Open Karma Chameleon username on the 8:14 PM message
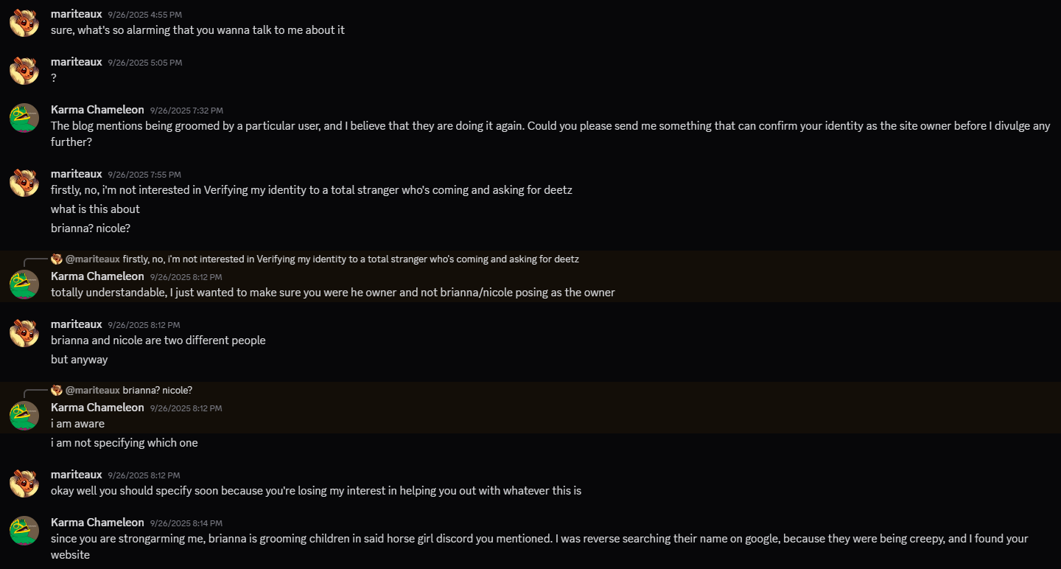Image resolution: width=1061 pixels, height=569 pixels. tap(97, 523)
